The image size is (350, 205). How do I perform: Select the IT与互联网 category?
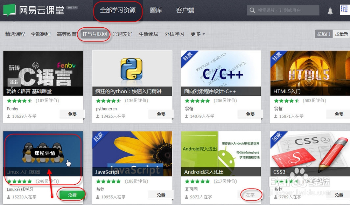(94, 34)
